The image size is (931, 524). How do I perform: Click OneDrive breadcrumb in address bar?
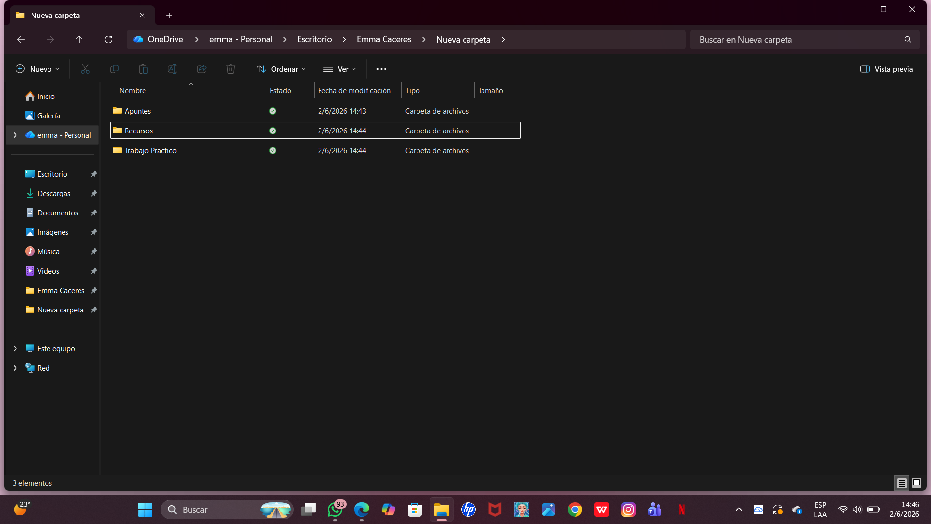click(x=165, y=39)
